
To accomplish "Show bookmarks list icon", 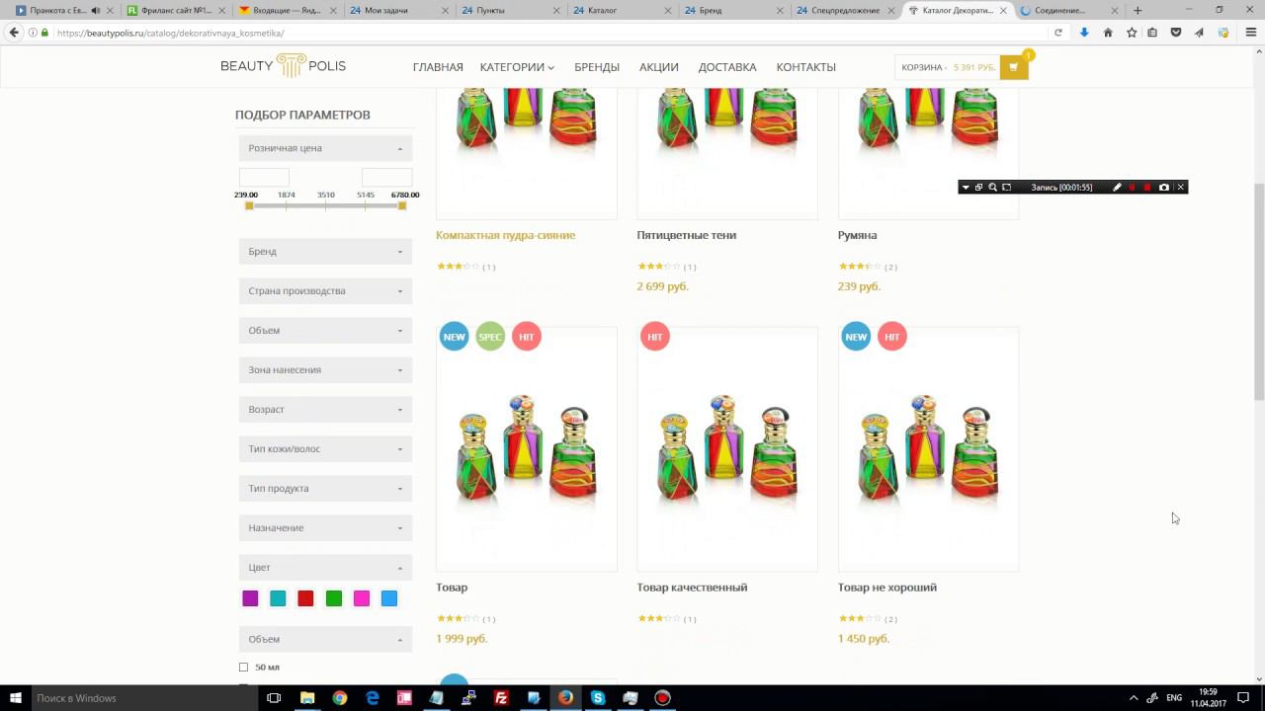I will point(1153,33).
